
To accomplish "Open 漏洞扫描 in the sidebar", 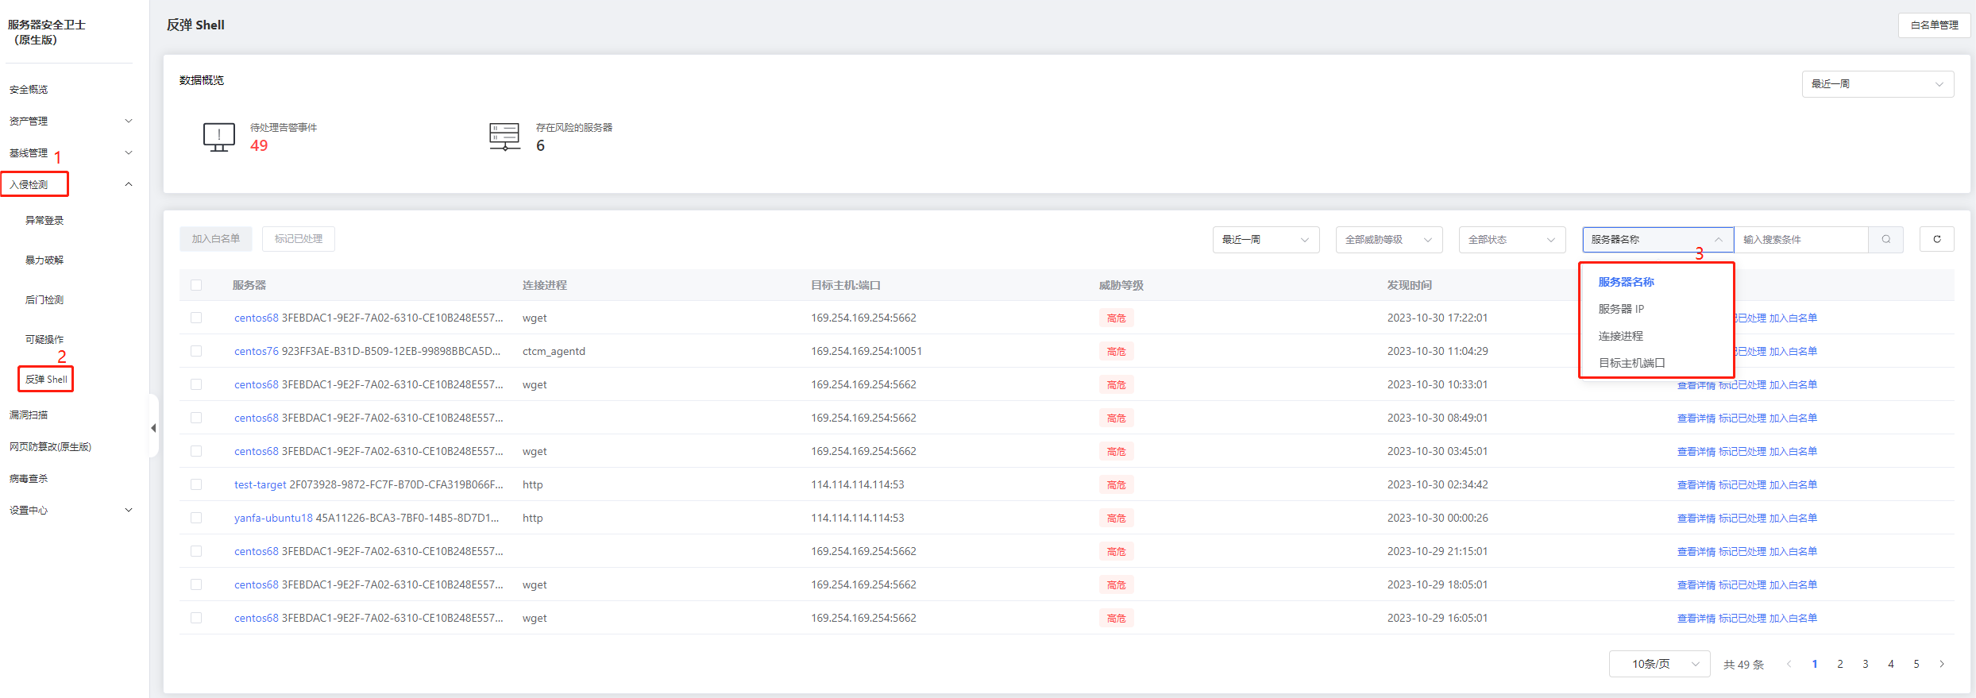I will pyautogui.click(x=29, y=415).
